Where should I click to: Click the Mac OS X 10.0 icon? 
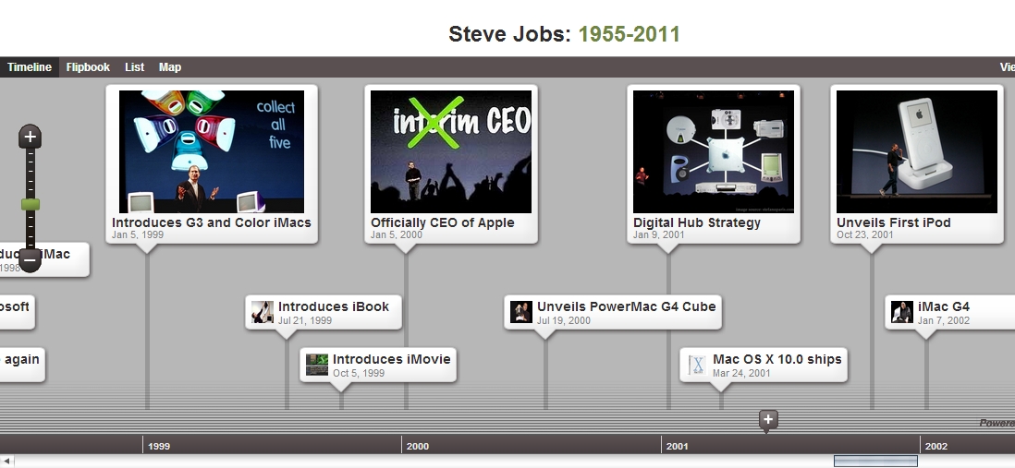click(697, 366)
